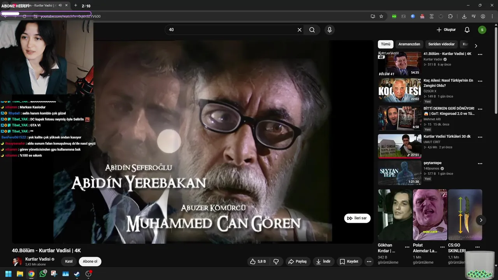This screenshot has width=498, height=280.
Task: Show more filter chips with right arrow
Action: pyautogui.click(x=476, y=45)
